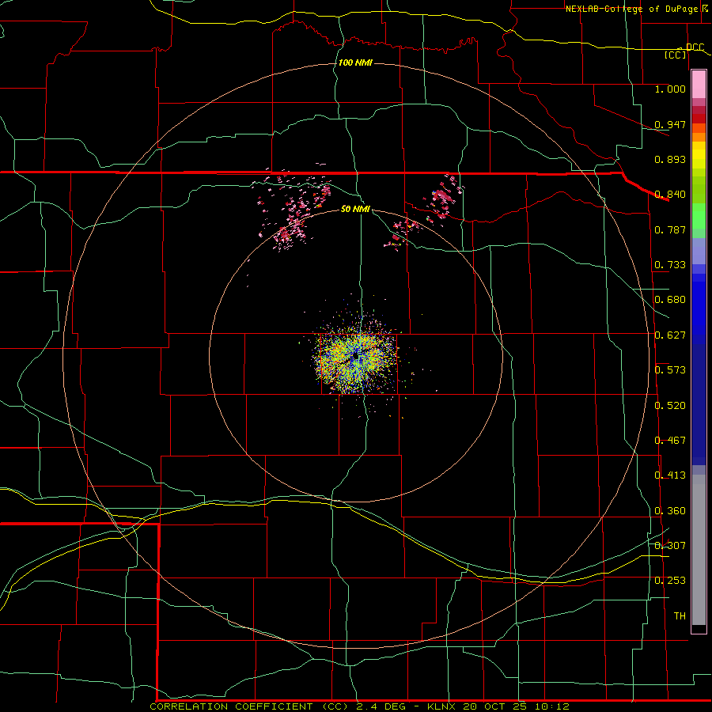Image resolution: width=712 pixels, height=712 pixels.
Task: Click the radar site center clutter return
Action: coord(355,357)
